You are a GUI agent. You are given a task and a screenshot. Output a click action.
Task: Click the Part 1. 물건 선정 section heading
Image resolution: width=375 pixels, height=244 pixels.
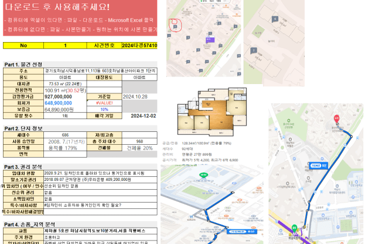pos(23,64)
